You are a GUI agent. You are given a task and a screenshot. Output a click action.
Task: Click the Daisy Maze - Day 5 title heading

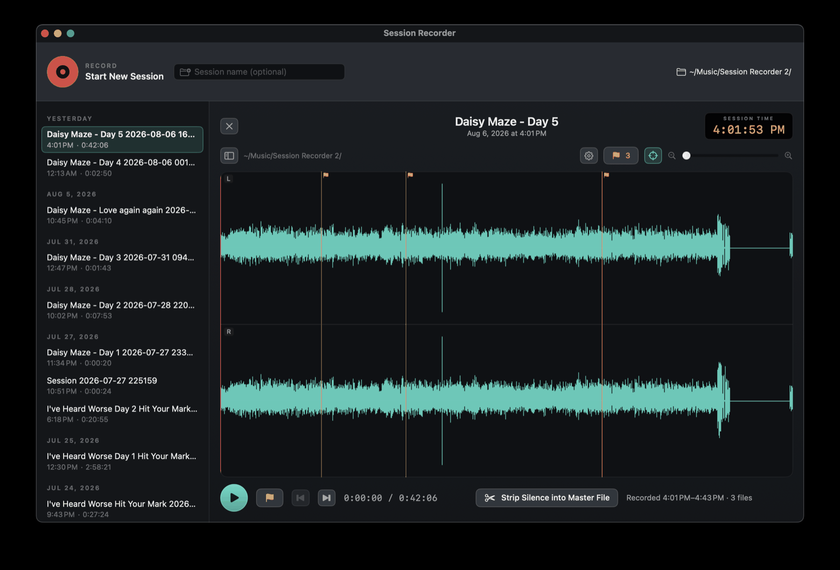(x=507, y=122)
